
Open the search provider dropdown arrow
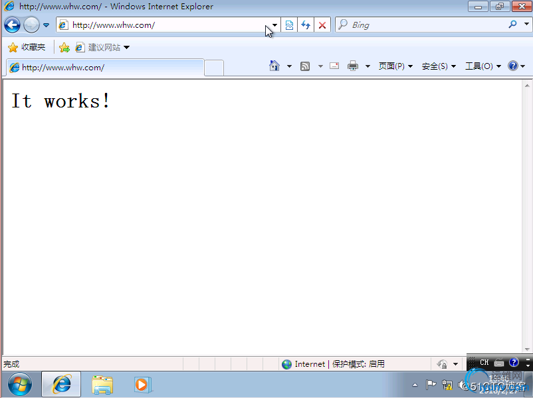[526, 24]
